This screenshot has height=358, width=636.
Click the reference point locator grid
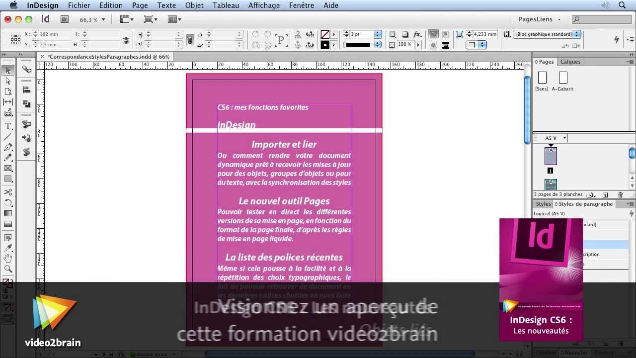click(x=15, y=39)
